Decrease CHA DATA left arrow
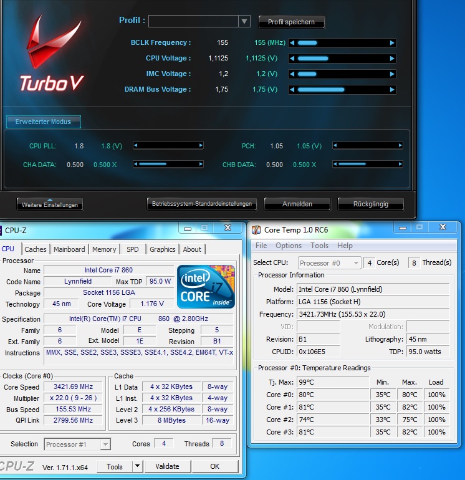Screen dimensions: 465x480 [x=136, y=164]
